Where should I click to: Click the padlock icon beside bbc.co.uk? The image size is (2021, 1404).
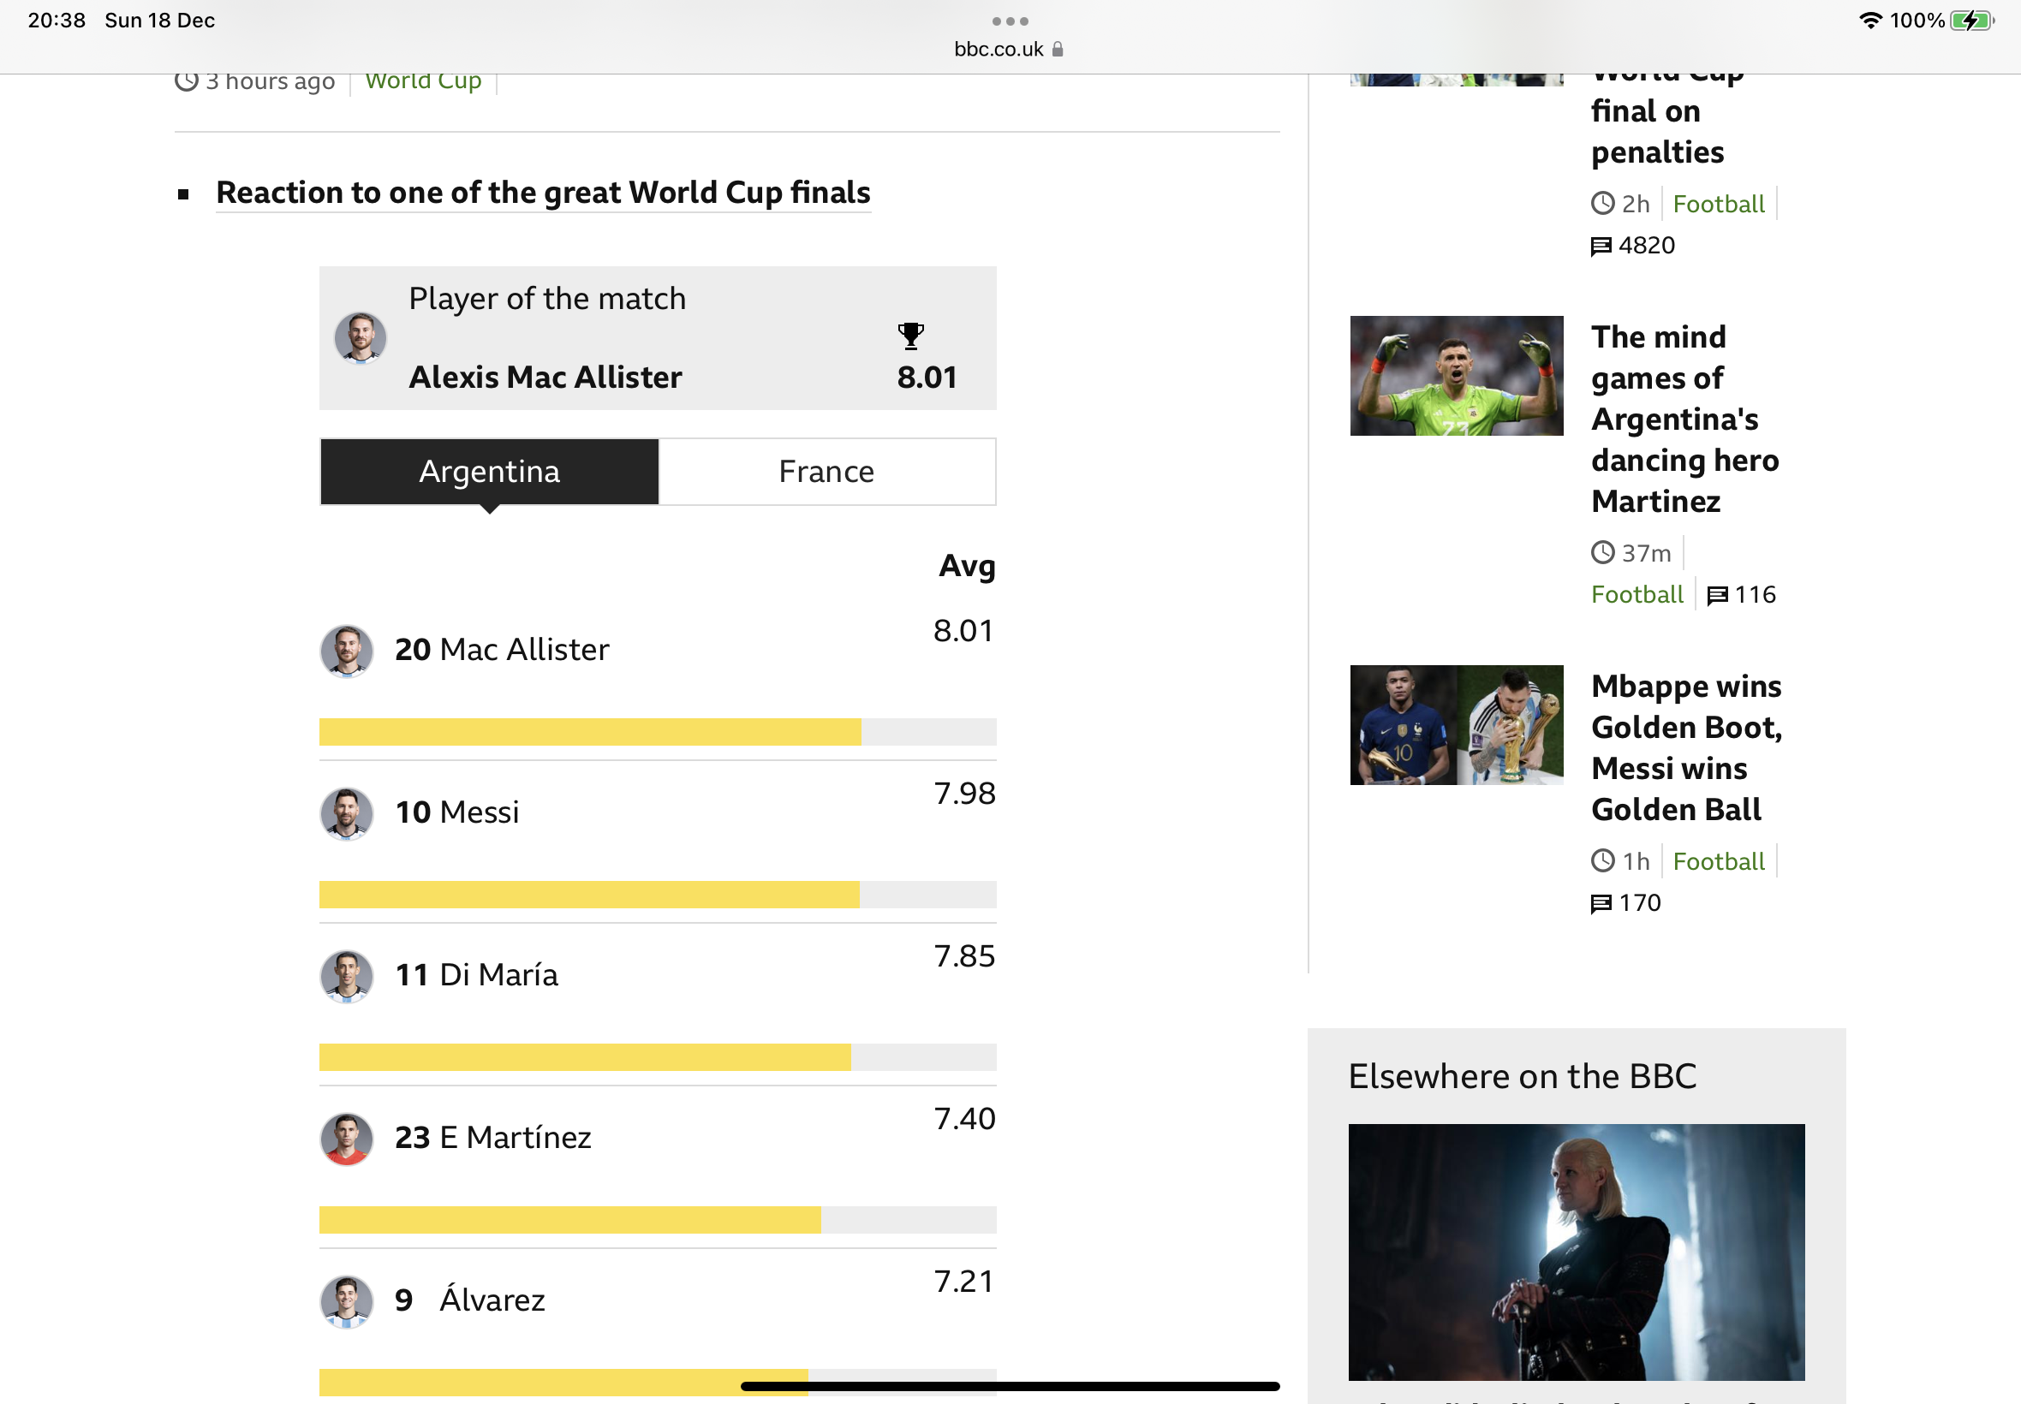(x=1058, y=50)
